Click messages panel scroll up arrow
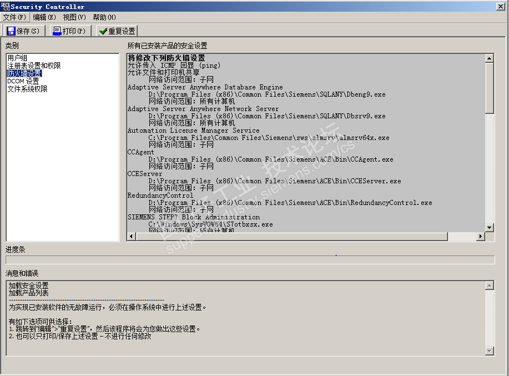509x376 pixels. point(490,285)
